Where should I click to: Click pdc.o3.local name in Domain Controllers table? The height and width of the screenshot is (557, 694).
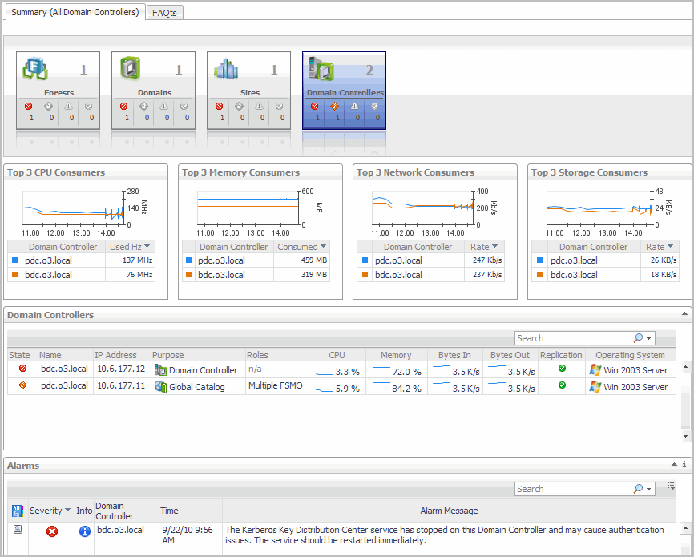coord(63,386)
